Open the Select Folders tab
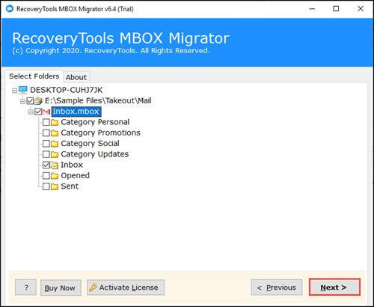374x307 pixels. tap(34, 76)
